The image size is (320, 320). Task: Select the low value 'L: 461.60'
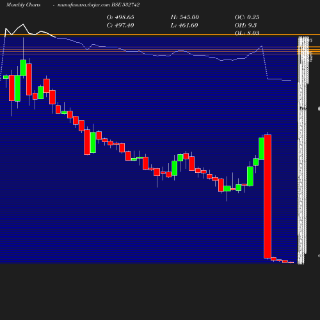pyautogui.click(x=184, y=26)
